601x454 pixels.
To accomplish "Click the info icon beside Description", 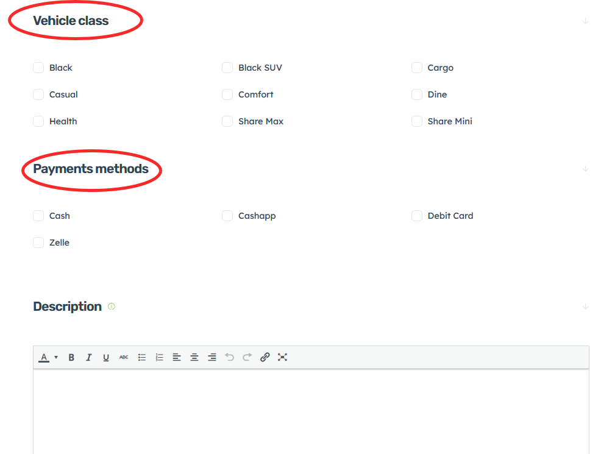I will [x=112, y=307].
